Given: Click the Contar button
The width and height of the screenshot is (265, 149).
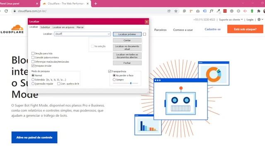Looking at the screenshot, I should coord(127,41).
